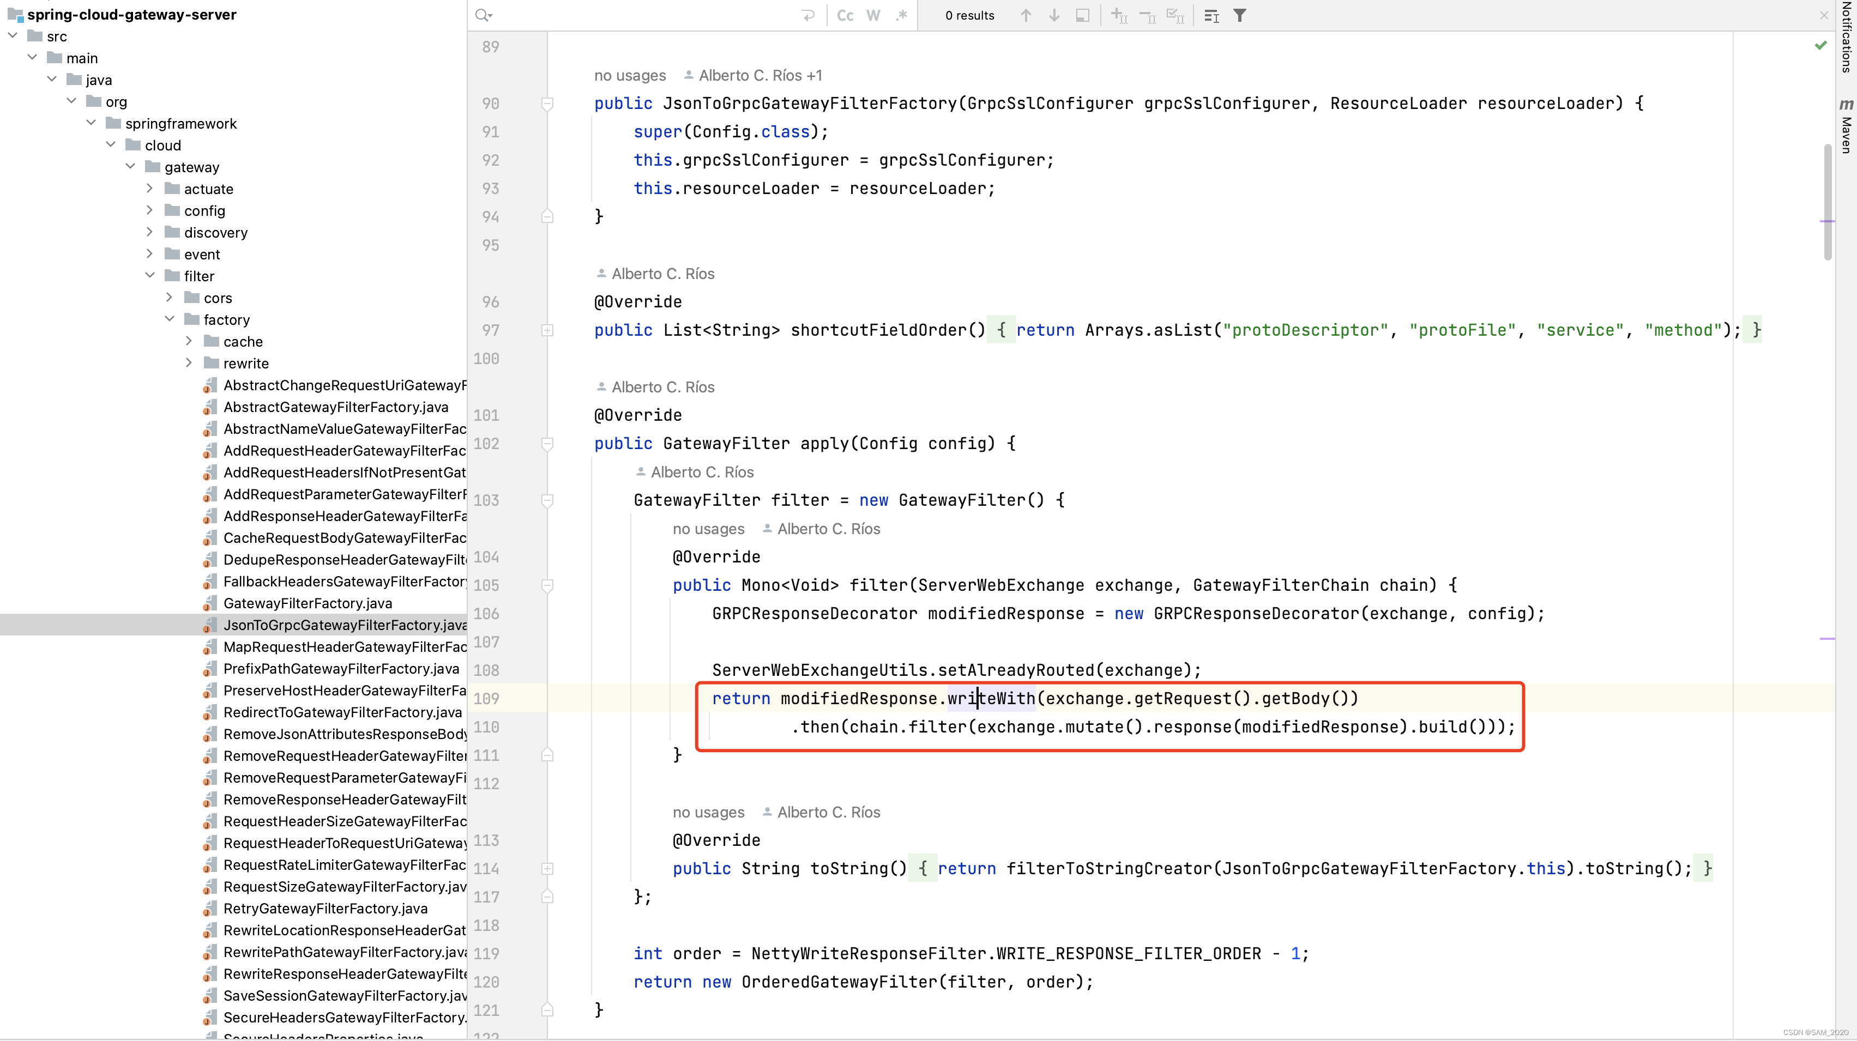The width and height of the screenshot is (1857, 1041).
Task: Expand the actuate package node
Action: click(x=150, y=189)
